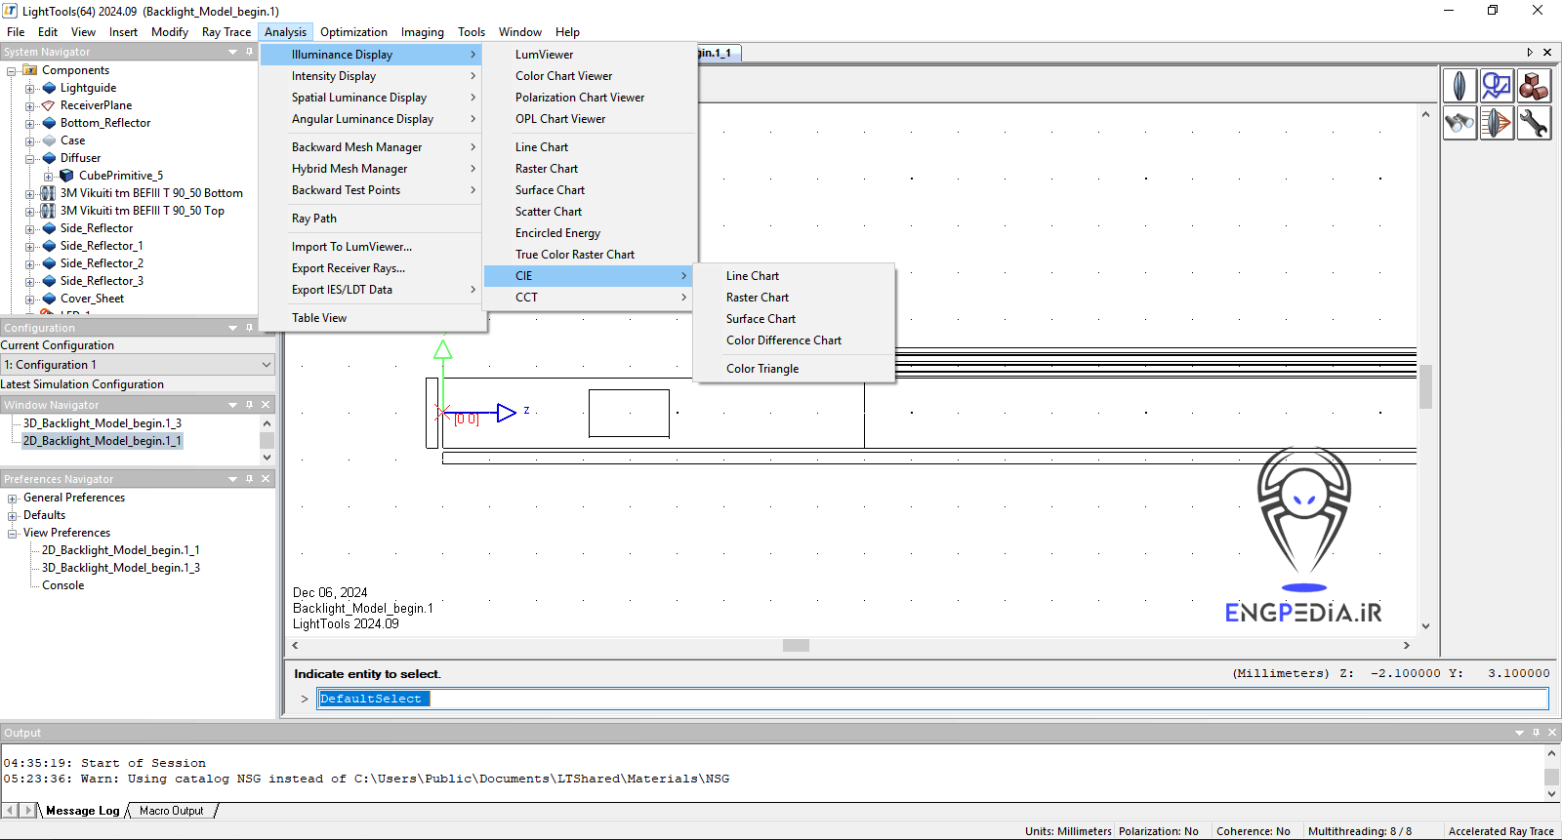Screen dimensions: 1562x840
Task: Click the Units: Millimeters status entry
Action: coord(1068,831)
